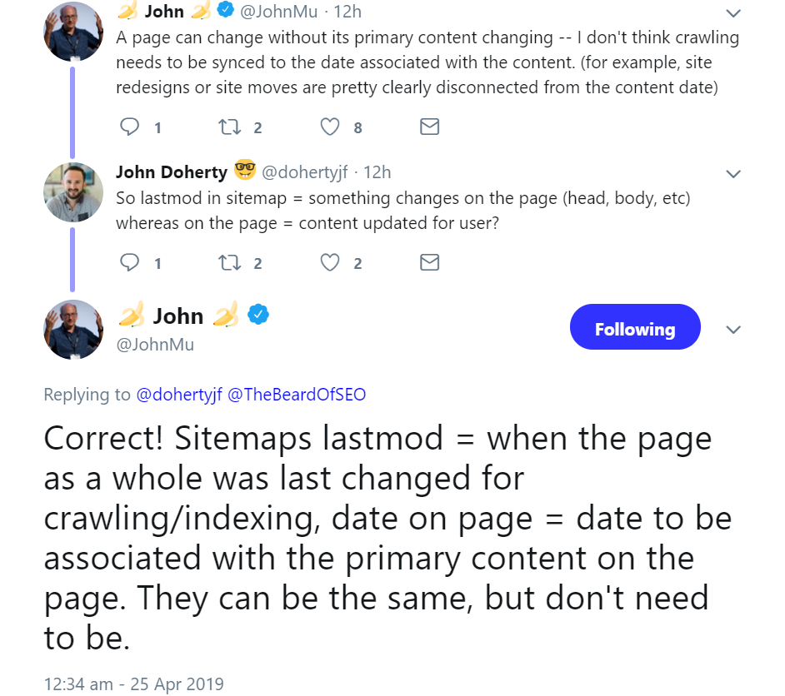Retweet John Doherty's tweet

(228, 262)
